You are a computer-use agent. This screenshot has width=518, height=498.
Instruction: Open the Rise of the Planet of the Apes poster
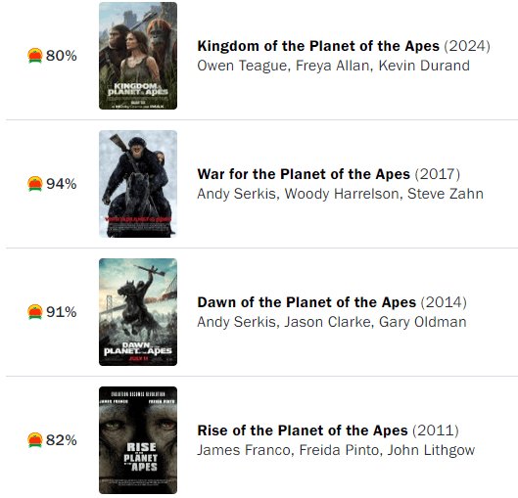pyautogui.click(x=138, y=440)
